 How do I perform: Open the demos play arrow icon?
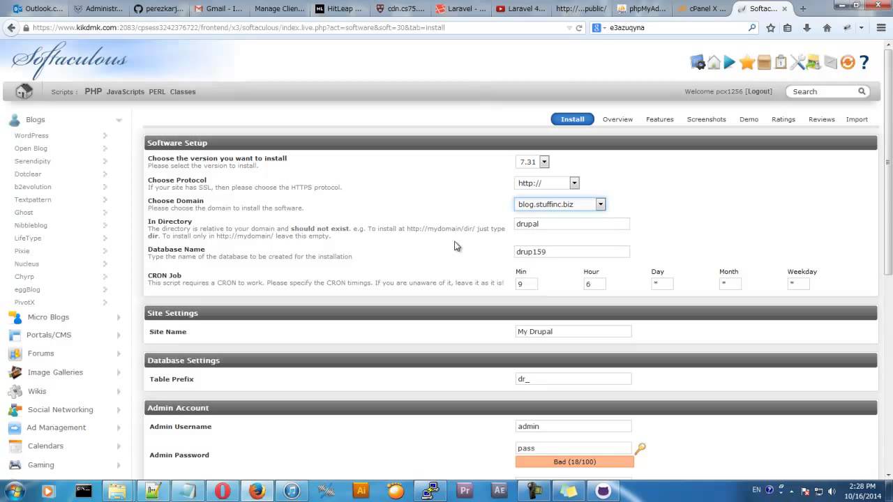730,63
